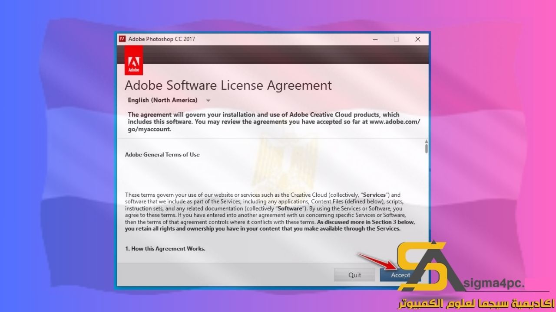
Task: Click the Accept button
Action: tap(400, 275)
